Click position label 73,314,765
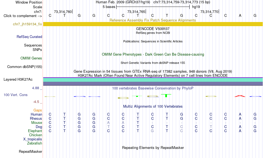The image size is (263, 158). tap(136, 12)
